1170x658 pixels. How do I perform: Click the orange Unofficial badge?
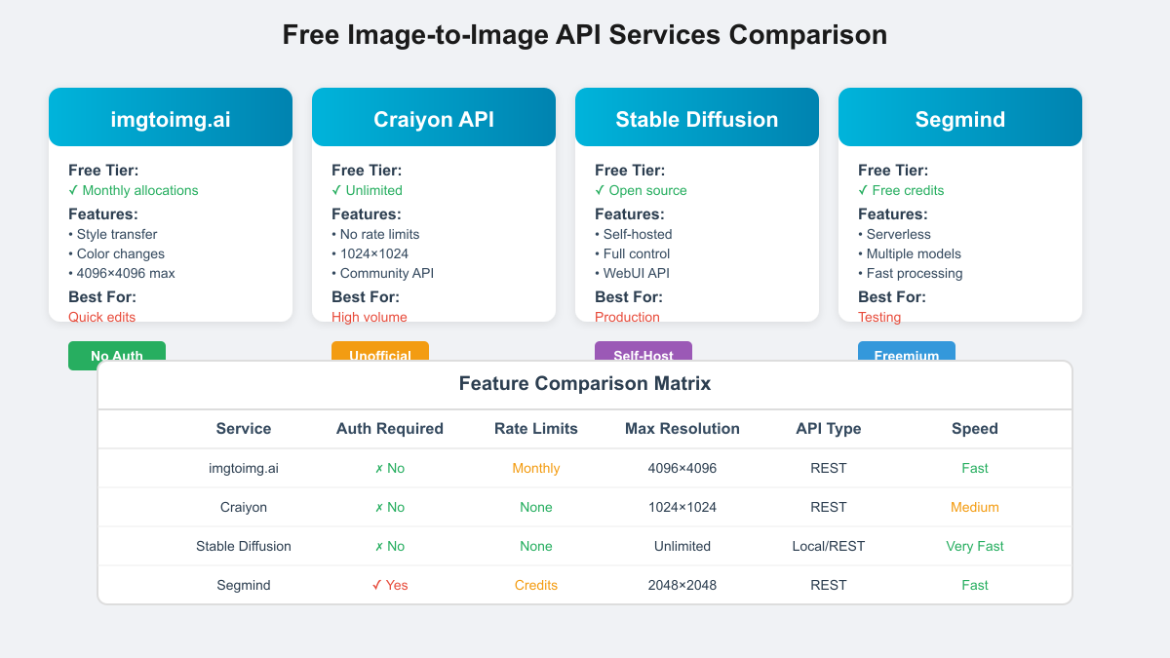pos(380,351)
